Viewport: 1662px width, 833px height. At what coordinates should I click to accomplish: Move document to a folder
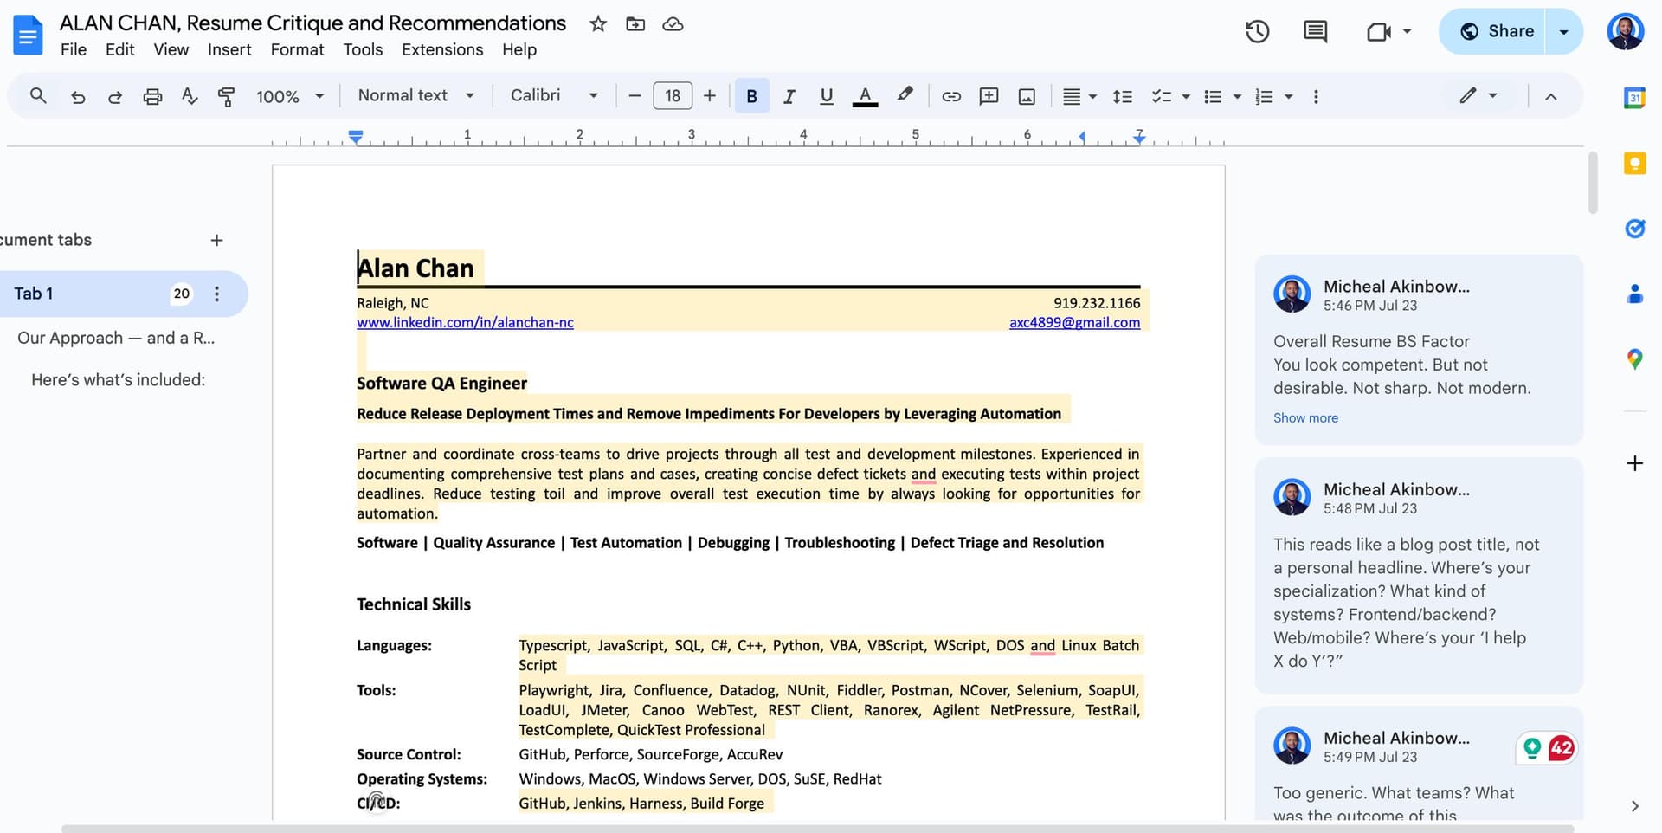[635, 24]
